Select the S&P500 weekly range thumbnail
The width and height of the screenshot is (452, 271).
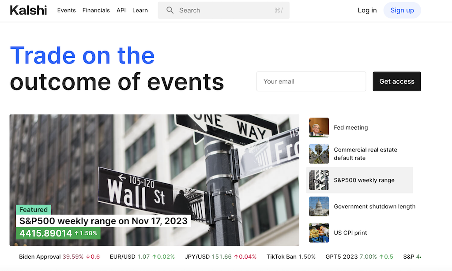(319, 180)
